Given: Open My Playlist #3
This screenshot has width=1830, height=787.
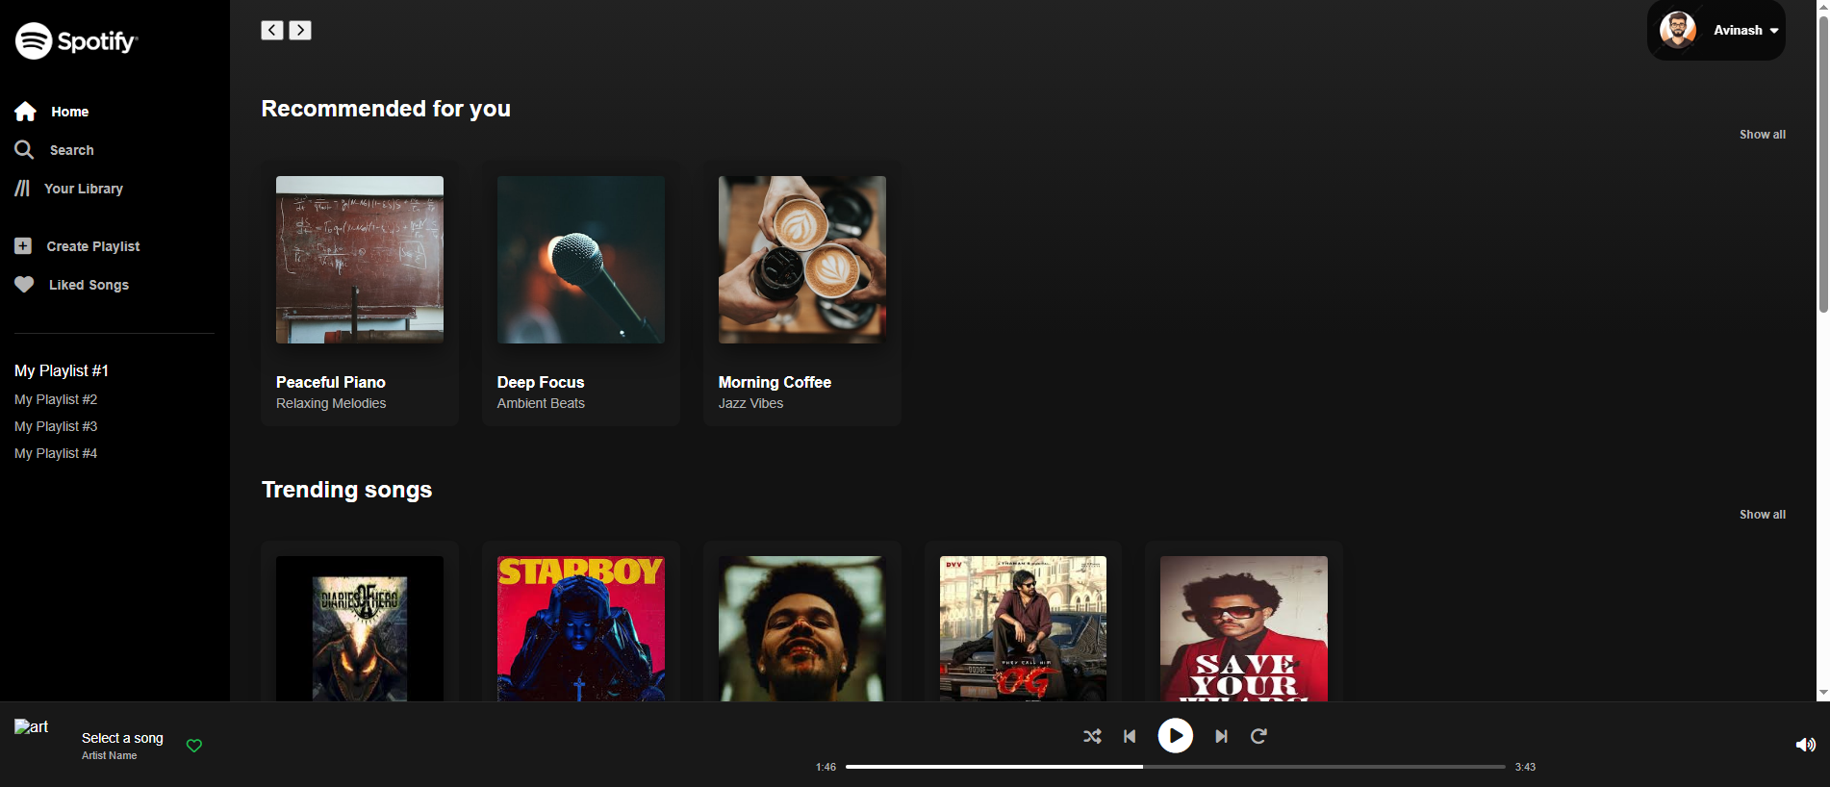Looking at the screenshot, I should (x=56, y=426).
